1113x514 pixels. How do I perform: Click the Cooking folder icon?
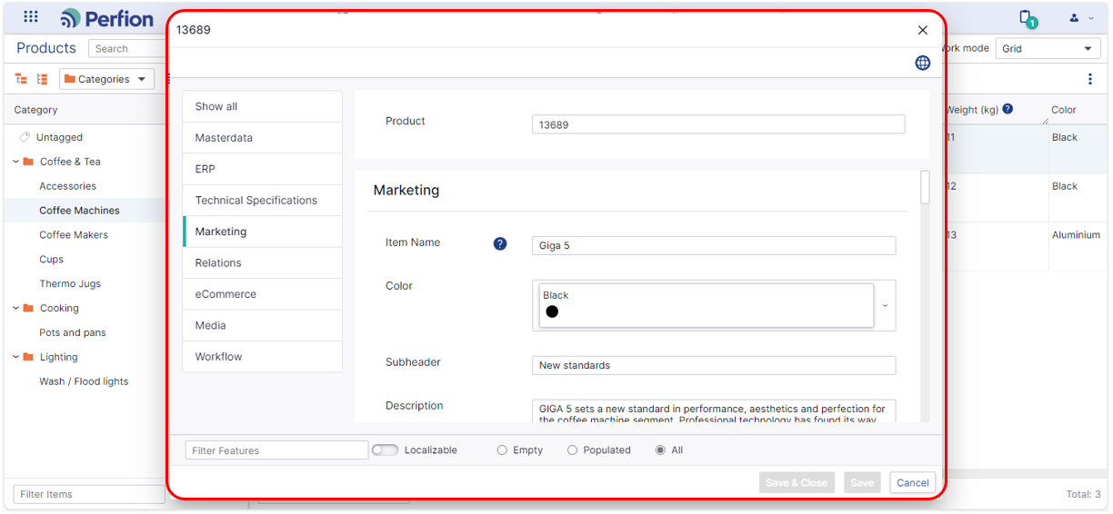[28, 308]
